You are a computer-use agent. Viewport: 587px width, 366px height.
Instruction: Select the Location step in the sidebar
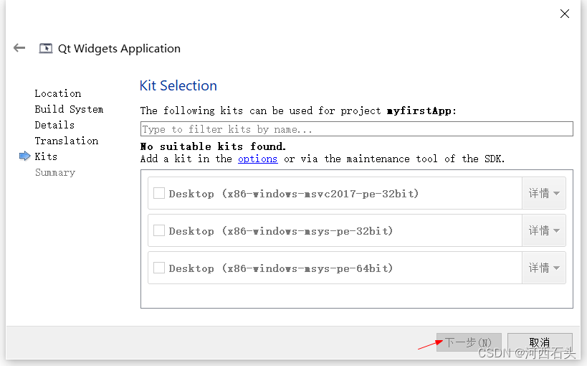tap(58, 93)
